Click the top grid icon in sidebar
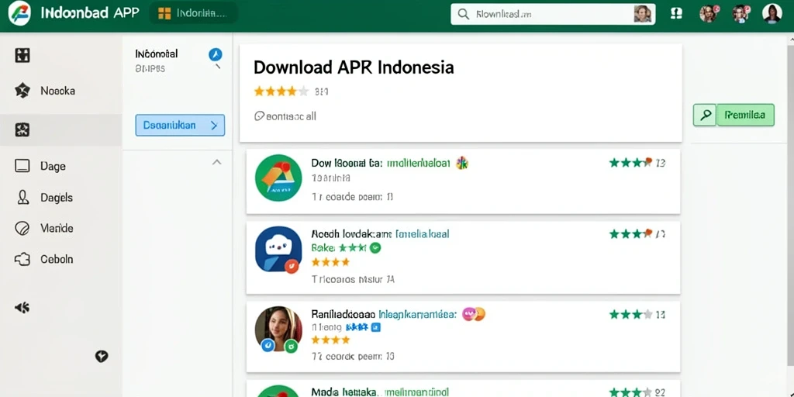Viewport: 794px width, 397px height. pyautogui.click(x=22, y=55)
